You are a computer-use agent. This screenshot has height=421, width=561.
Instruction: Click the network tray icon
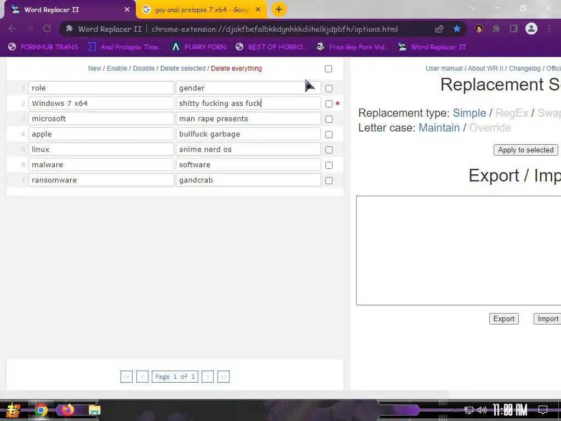(x=469, y=410)
